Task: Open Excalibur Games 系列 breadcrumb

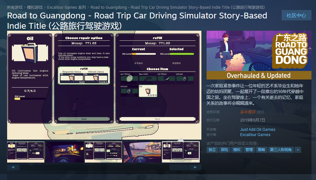Action: tap(66, 7)
